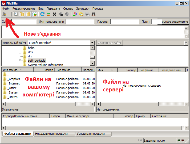
Task: Reconnect to last server
Action: click(x=67, y=14)
